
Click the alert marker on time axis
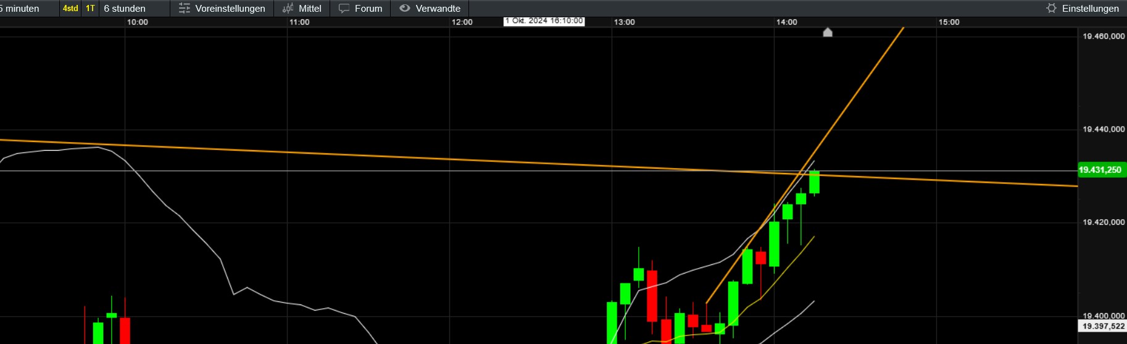coord(828,32)
